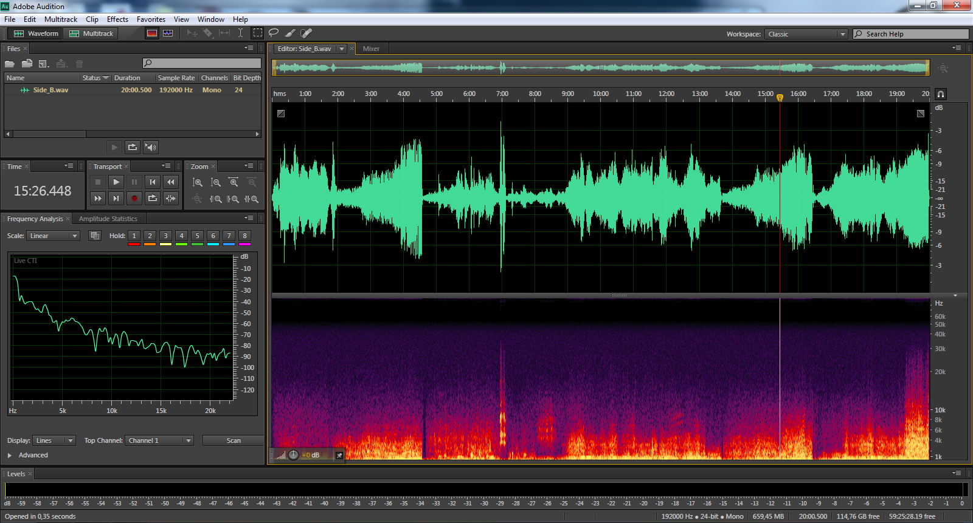Create a new file in Files panel

click(44, 63)
